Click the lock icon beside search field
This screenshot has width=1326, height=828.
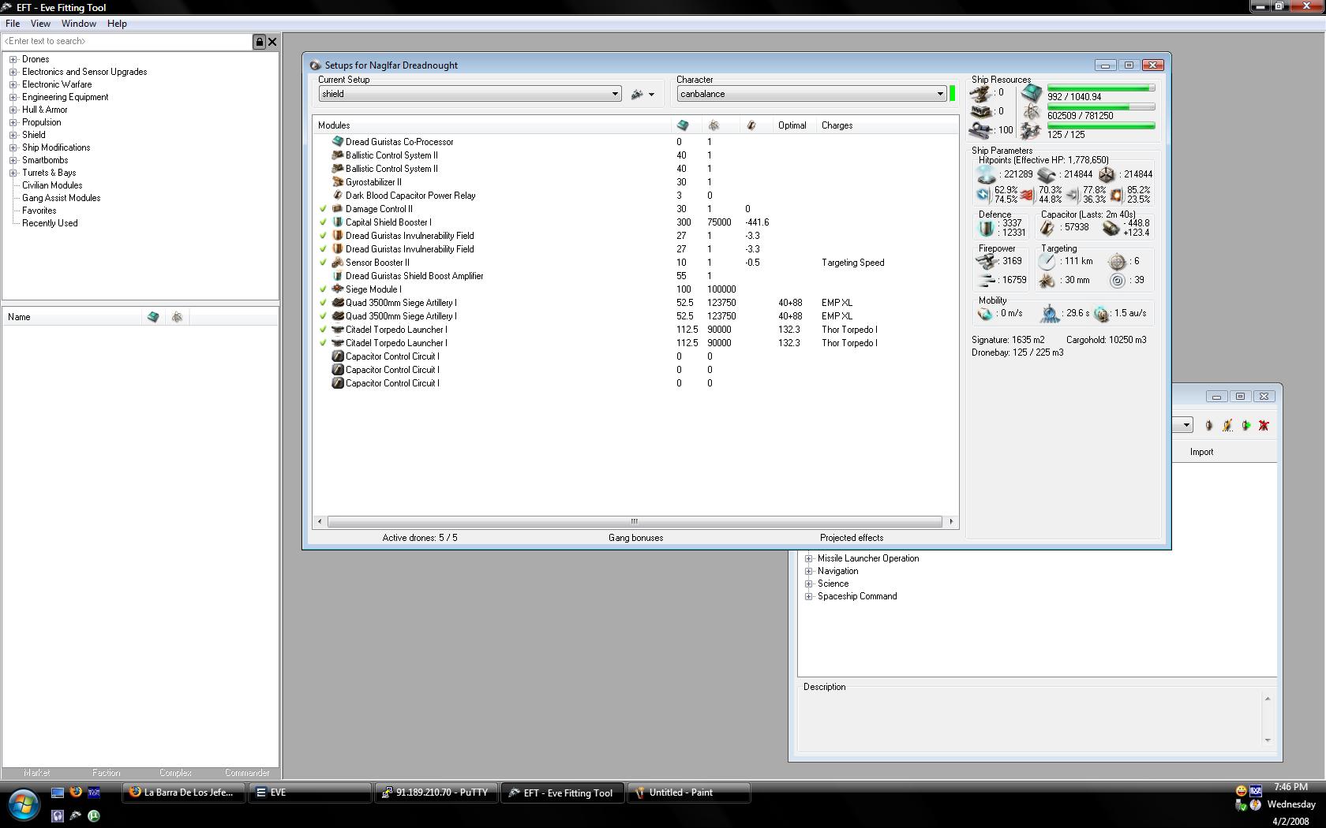click(259, 42)
